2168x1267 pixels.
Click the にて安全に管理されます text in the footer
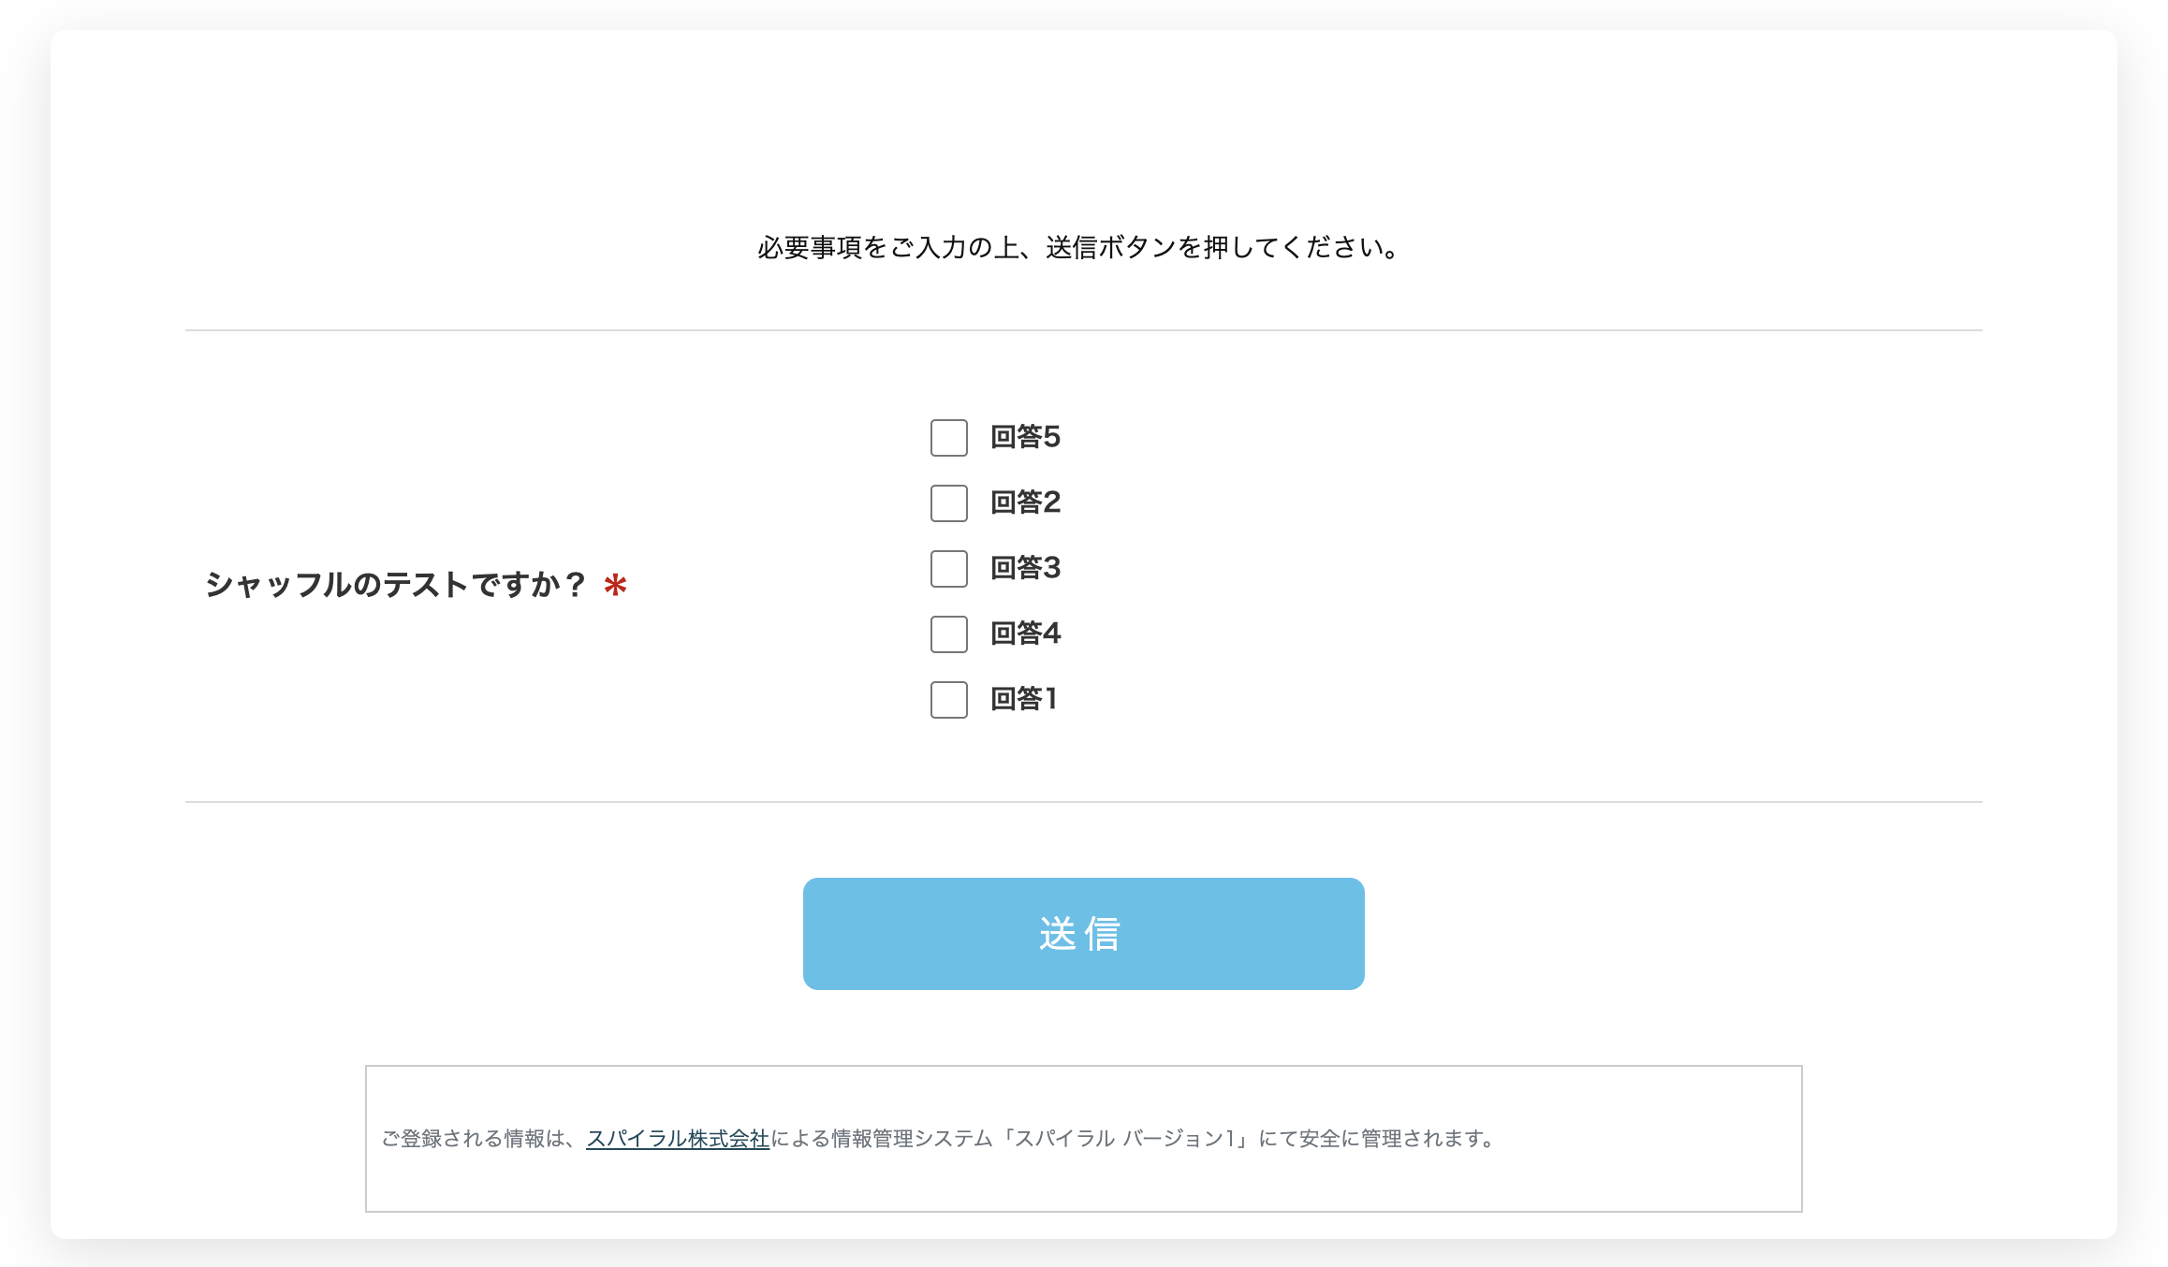1376,1139
